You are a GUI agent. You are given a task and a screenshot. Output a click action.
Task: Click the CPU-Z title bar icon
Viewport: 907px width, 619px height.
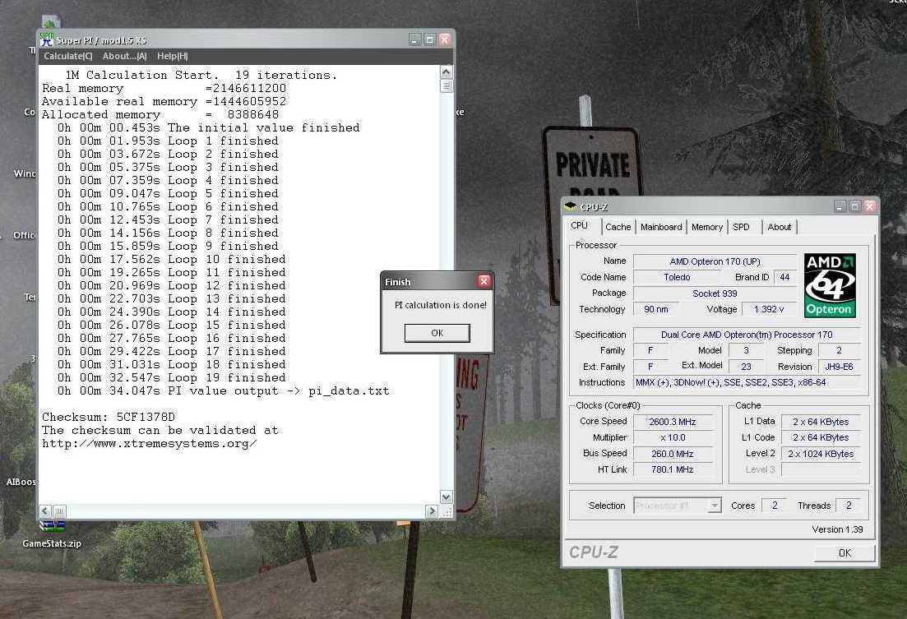click(571, 206)
